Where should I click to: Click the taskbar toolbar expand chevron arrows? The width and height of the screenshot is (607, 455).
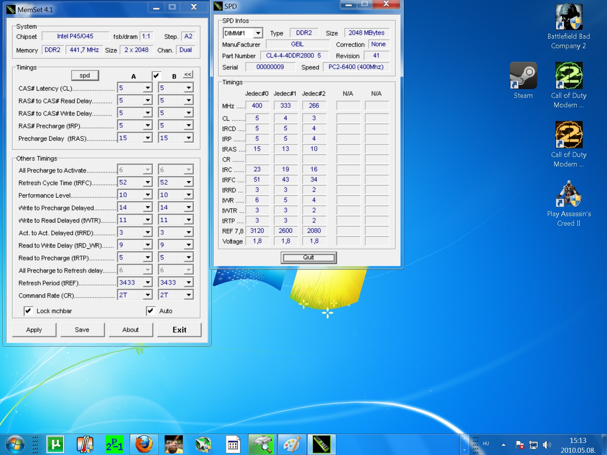(x=465, y=444)
